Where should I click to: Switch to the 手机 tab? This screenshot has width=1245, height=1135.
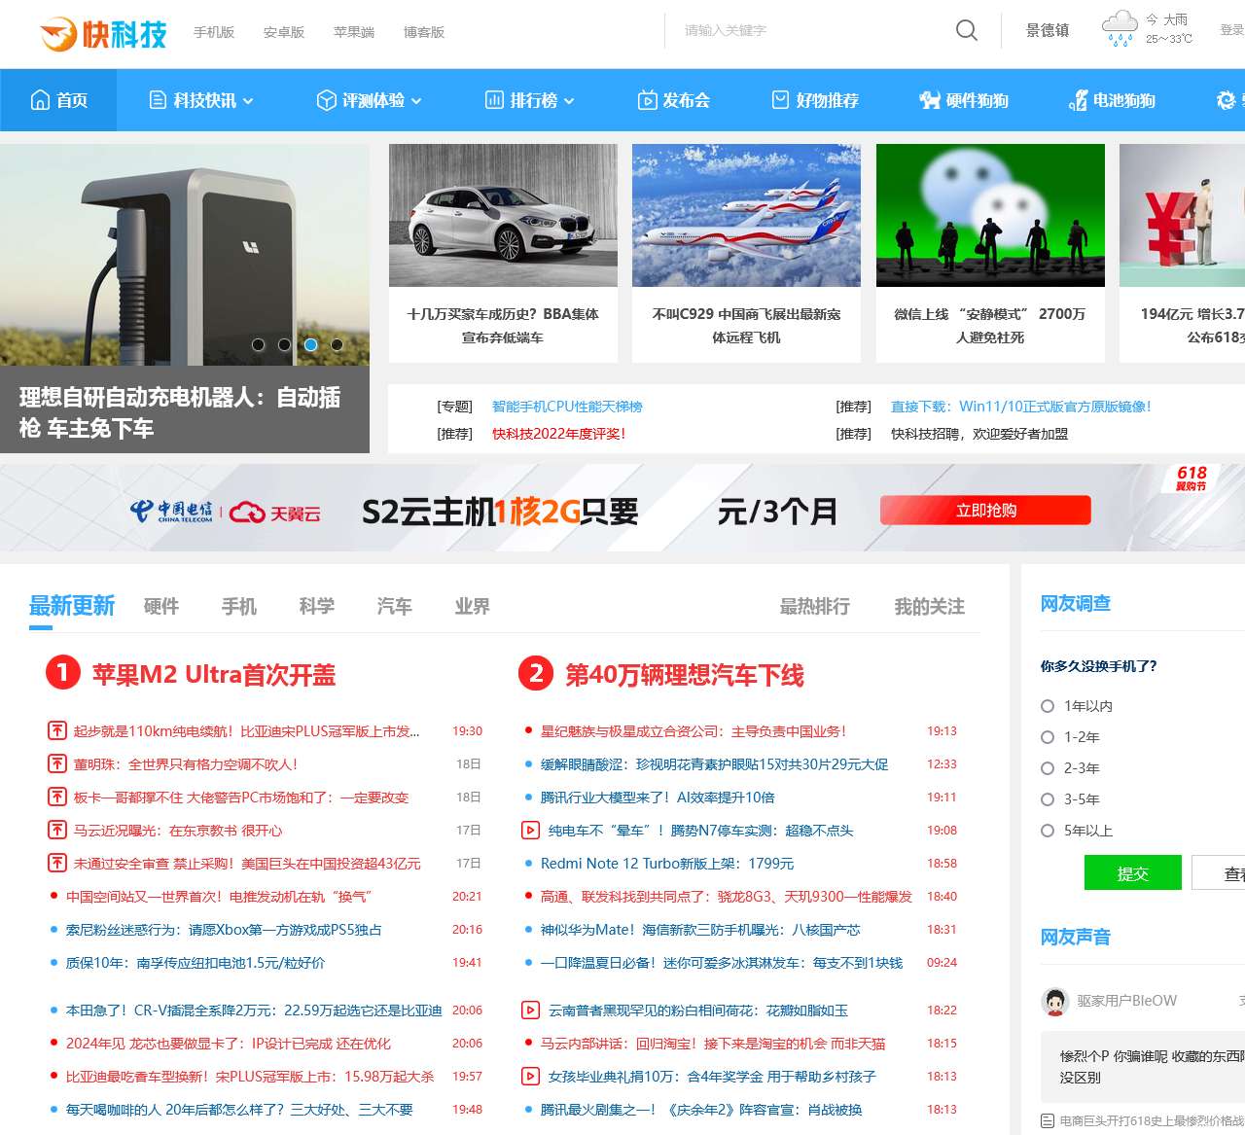point(239,607)
